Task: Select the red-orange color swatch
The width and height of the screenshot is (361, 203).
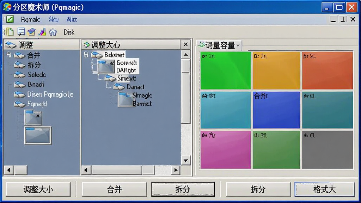Action: 328,70
